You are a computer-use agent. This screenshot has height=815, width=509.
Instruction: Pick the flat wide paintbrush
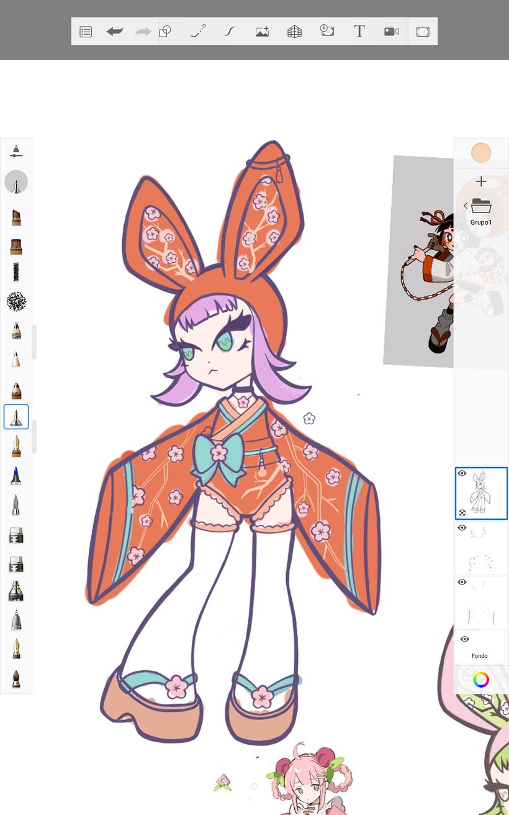click(x=16, y=247)
